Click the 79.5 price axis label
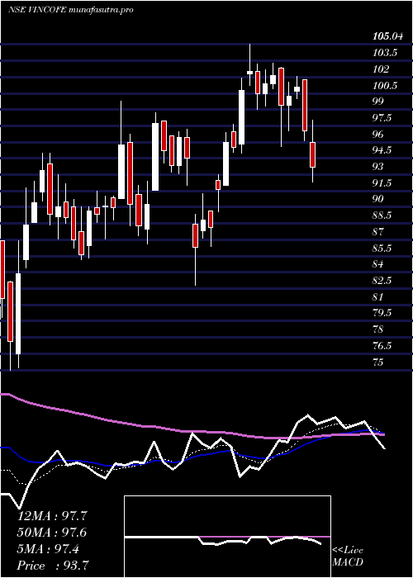The width and height of the screenshot is (413, 578). [x=382, y=313]
